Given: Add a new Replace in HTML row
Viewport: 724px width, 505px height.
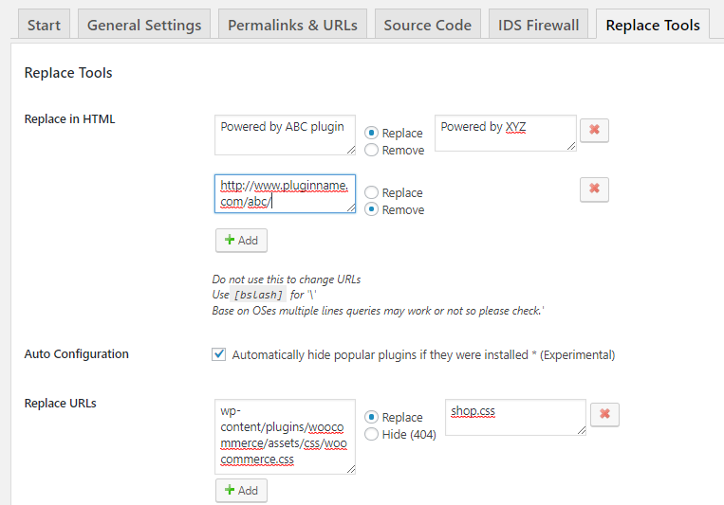Looking at the screenshot, I should pyautogui.click(x=241, y=241).
